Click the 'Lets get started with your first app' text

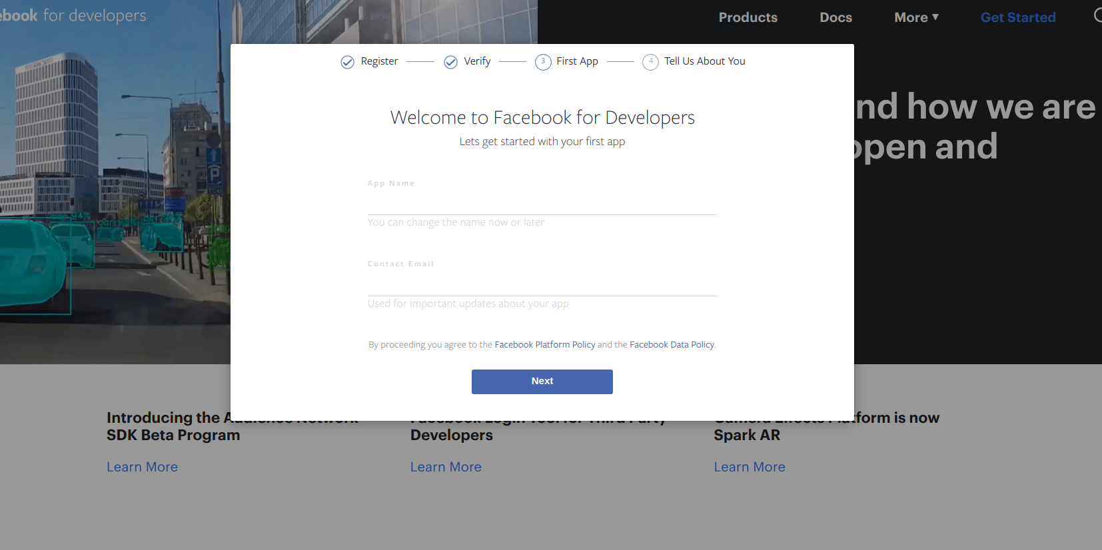tap(542, 141)
